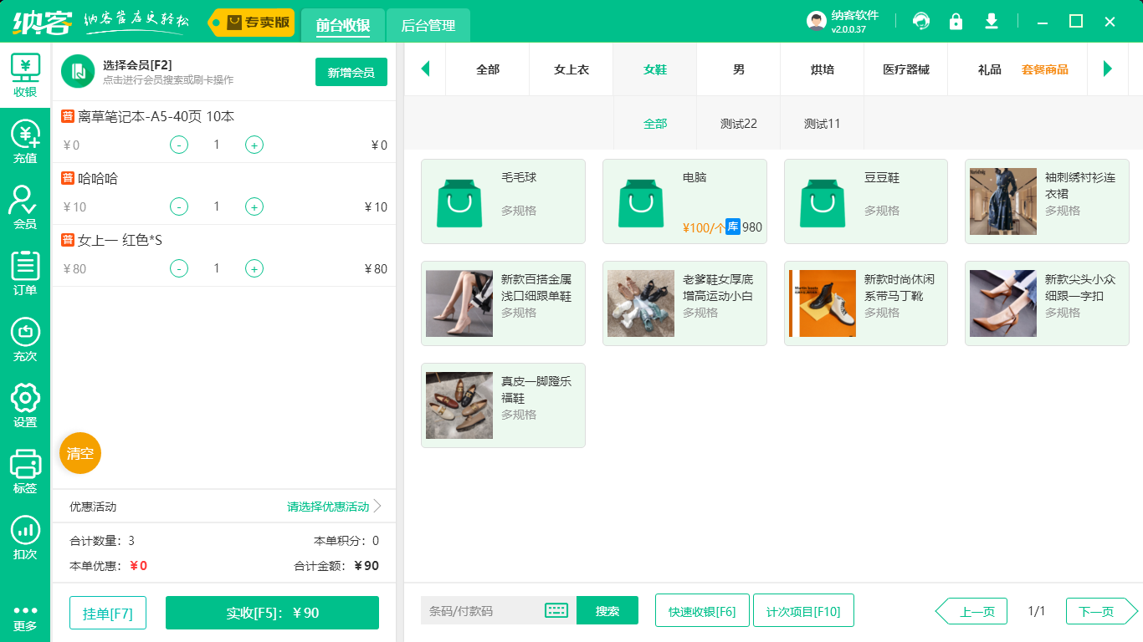Select the 新款百搭金属浅口细跟单鞋 product

(x=503, y=303)
